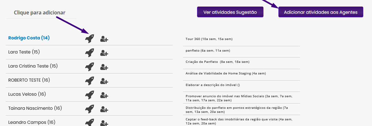Click the add-user icon for Lara Teste
This screenshot has height=126, width=372.
click(x=104, y=53)
